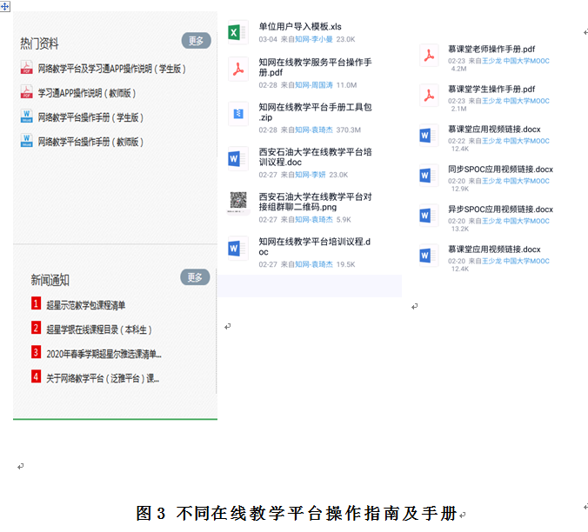This screenshot has width=588, height=532.
Task: Open 网络教学平台操作手册（教师版）
Action: point(90,141)
